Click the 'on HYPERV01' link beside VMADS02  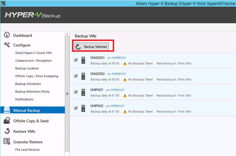click(x=117, y=74)
